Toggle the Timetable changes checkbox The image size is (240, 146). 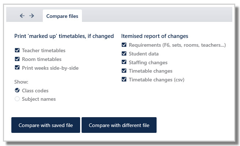(124, 70)
